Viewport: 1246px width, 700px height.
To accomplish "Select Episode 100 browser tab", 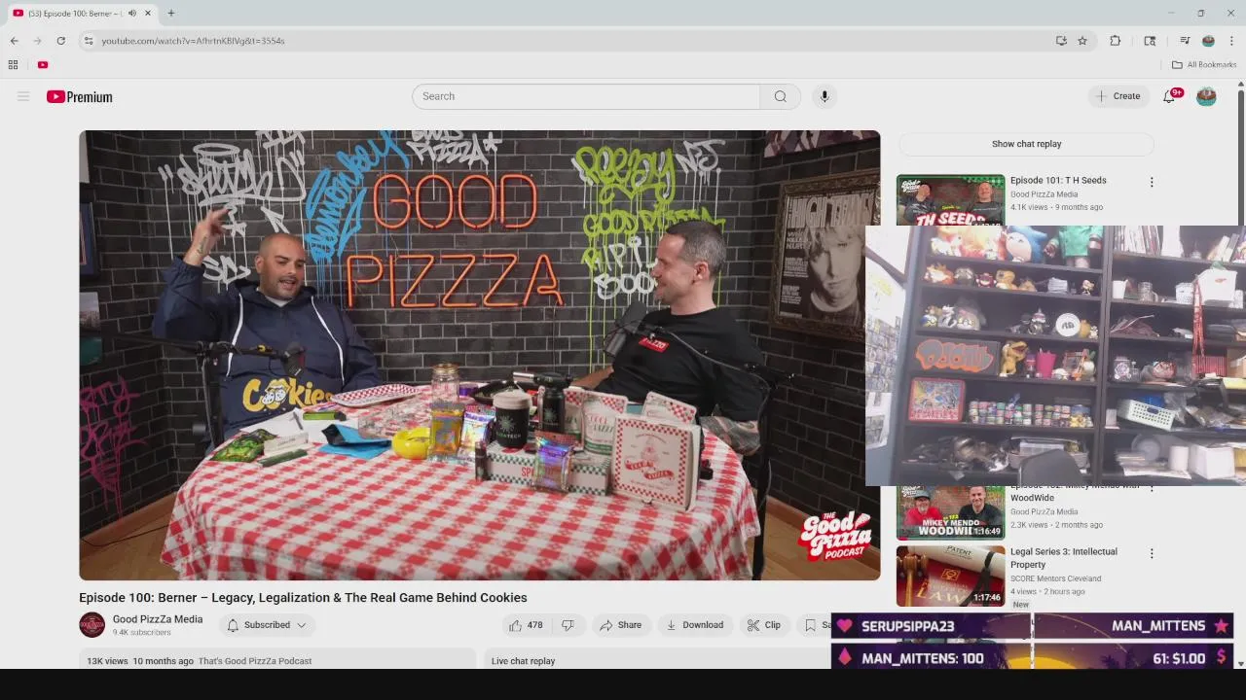I will click(80, 13).
